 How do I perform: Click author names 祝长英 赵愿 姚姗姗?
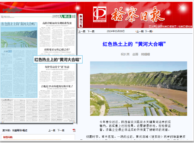tap(135, 54)
